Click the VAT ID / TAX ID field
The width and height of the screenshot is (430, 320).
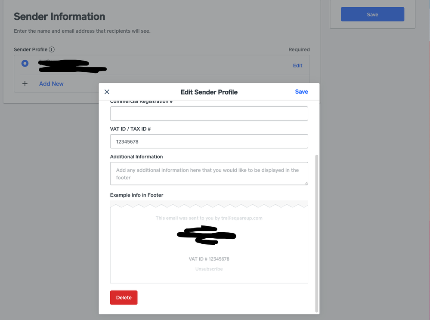[209, 141]
